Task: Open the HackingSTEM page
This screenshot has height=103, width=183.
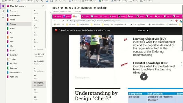Action: 39,62
